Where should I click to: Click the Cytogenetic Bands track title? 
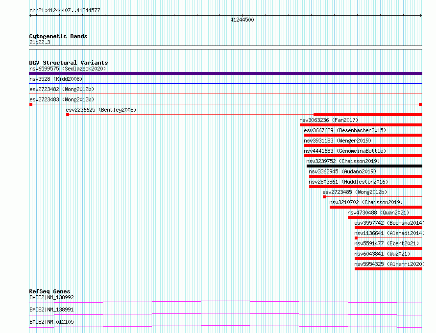(x=58, y=36)
